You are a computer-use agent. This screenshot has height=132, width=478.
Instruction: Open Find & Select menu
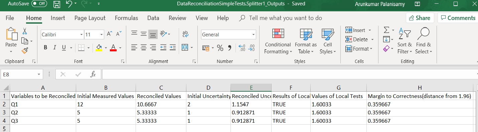(x=424, y=41)
